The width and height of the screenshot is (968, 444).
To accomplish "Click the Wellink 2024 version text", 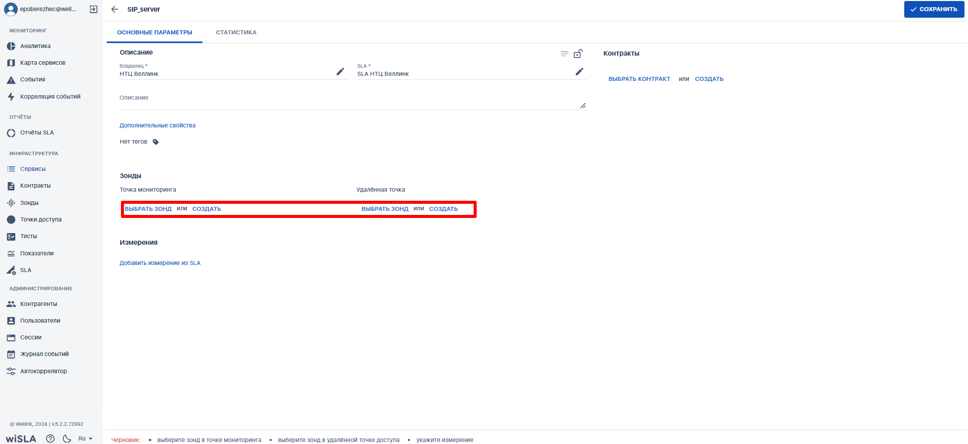I will [x=47, y=424].
